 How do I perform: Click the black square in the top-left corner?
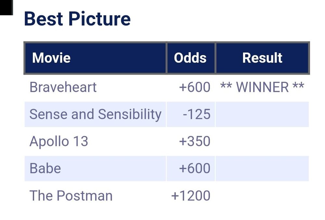point(6,7)
